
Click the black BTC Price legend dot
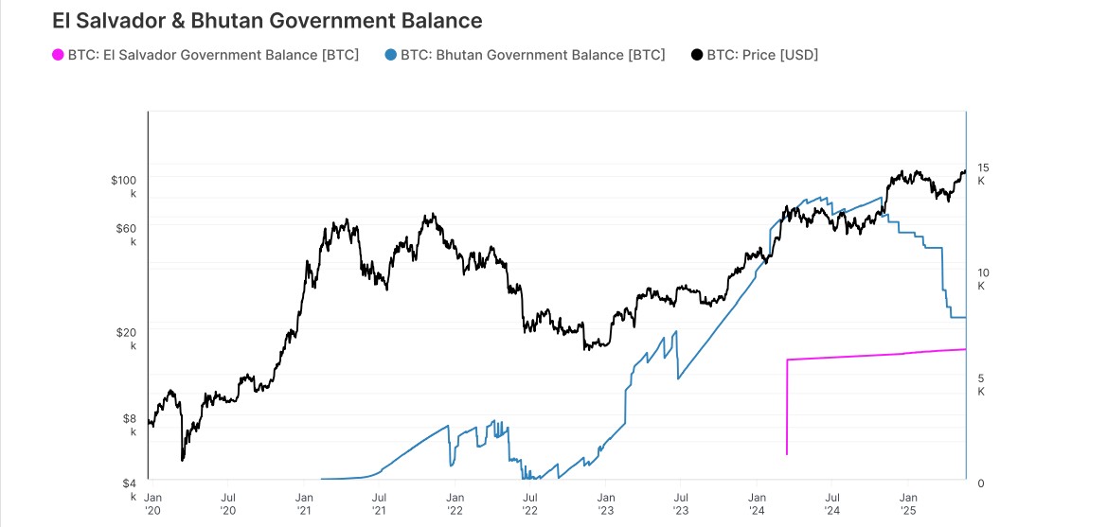(698, 55)
